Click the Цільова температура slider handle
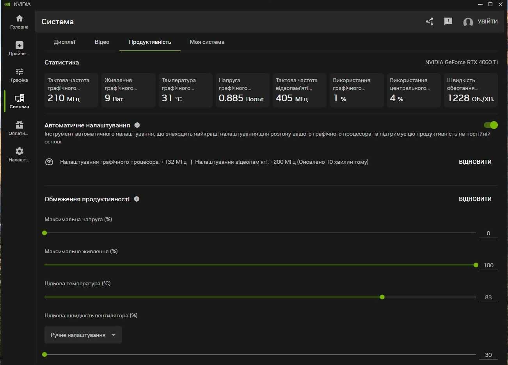This screenshot has width=508, height=365. pyautogui.click(x=382, y=297)
